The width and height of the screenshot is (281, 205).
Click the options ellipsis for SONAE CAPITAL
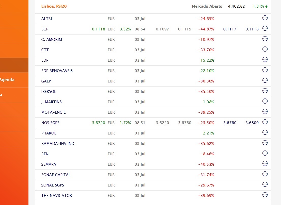click(x=265, y=174)
